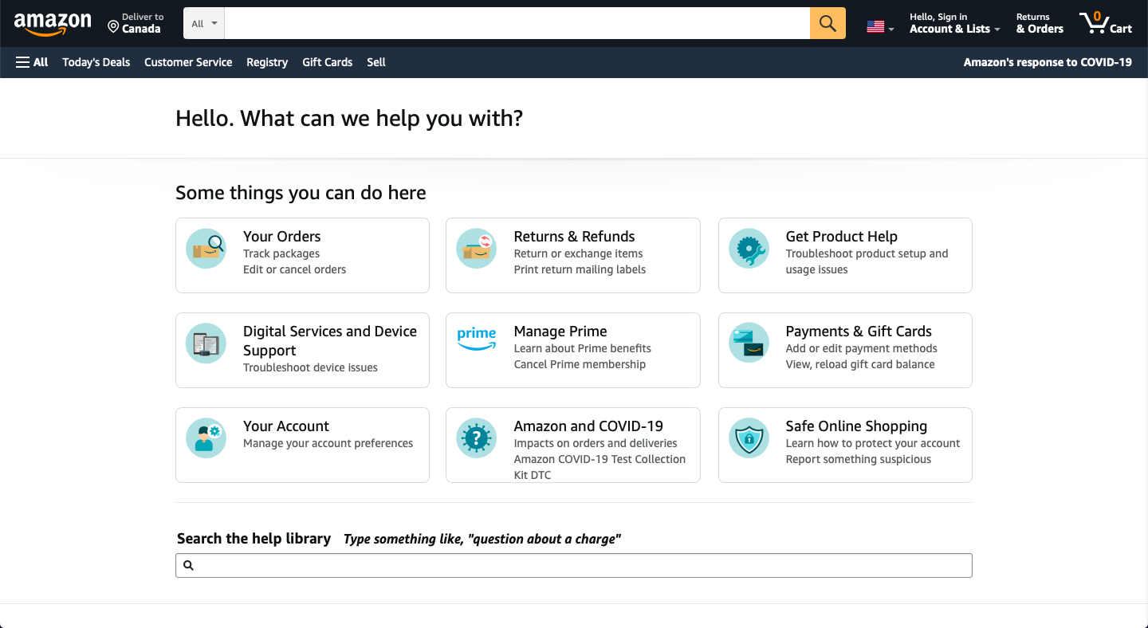Open the Manage Prime heading link

coord(560,332)
